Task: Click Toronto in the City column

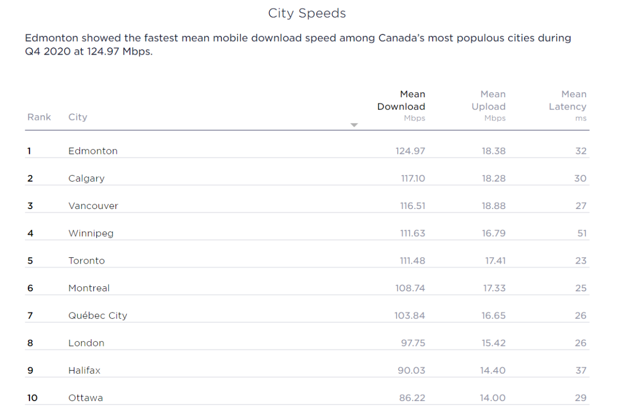Action: tap(87, 260)
